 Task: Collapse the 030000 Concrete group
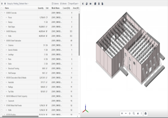[x=5, y=13]
